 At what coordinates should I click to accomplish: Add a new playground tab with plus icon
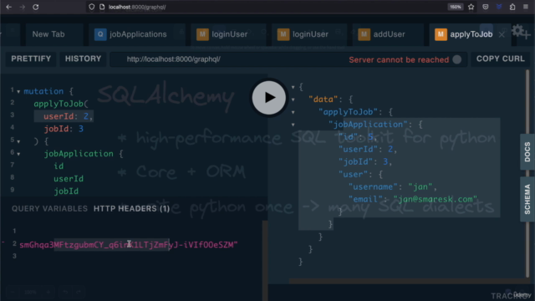coord(527,35)
